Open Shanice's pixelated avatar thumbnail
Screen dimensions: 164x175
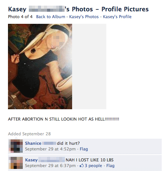point(16,146)
